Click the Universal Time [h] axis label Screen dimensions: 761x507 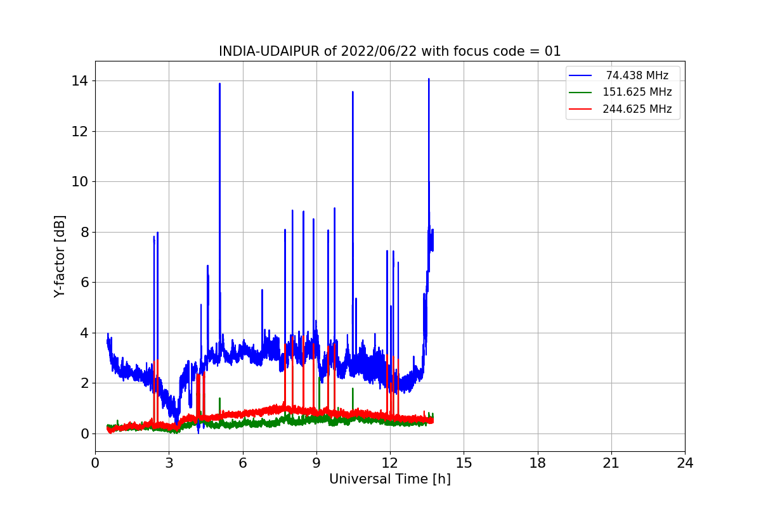(389, 479)
